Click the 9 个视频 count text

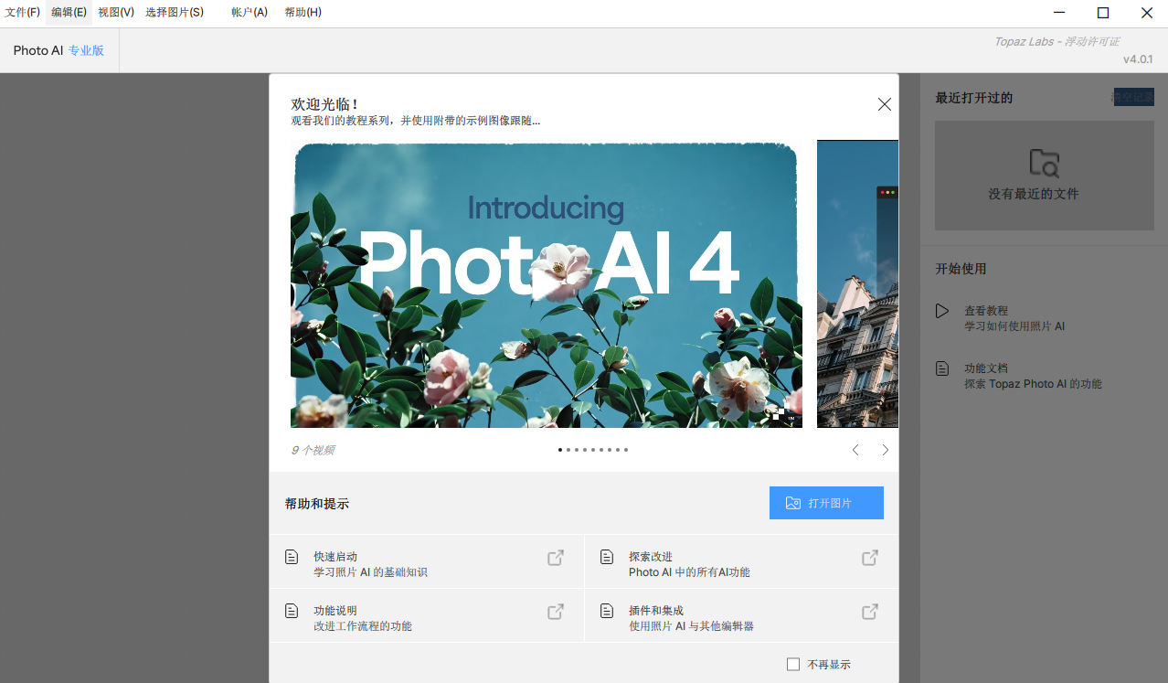[x=313, y=450]
